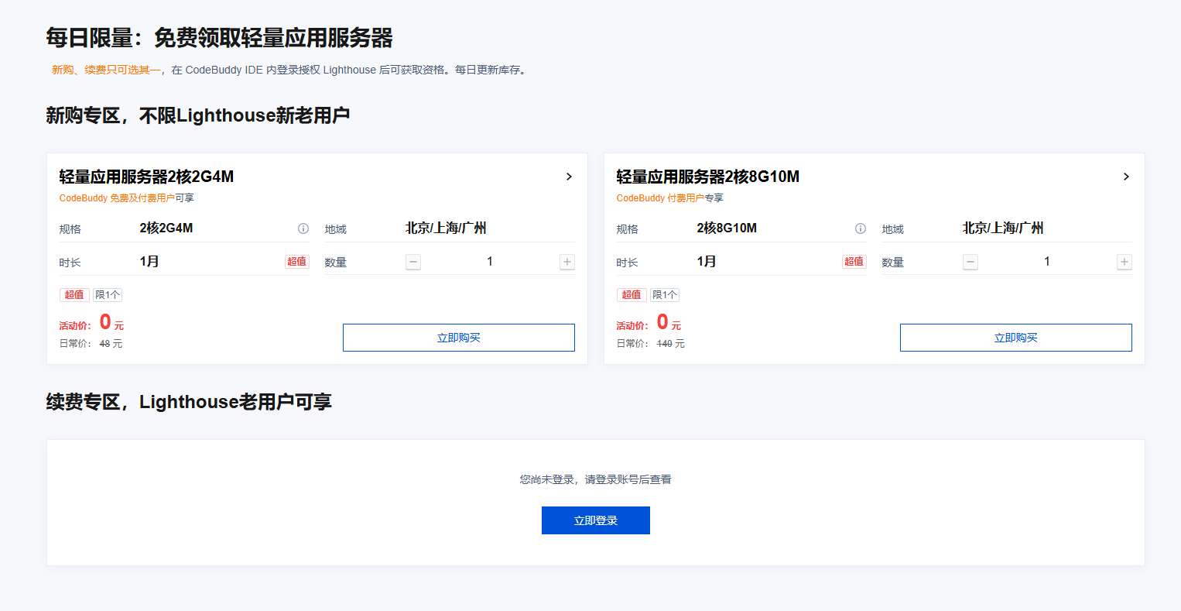Click 立即购买 for the 2核2G4M server

458,337
